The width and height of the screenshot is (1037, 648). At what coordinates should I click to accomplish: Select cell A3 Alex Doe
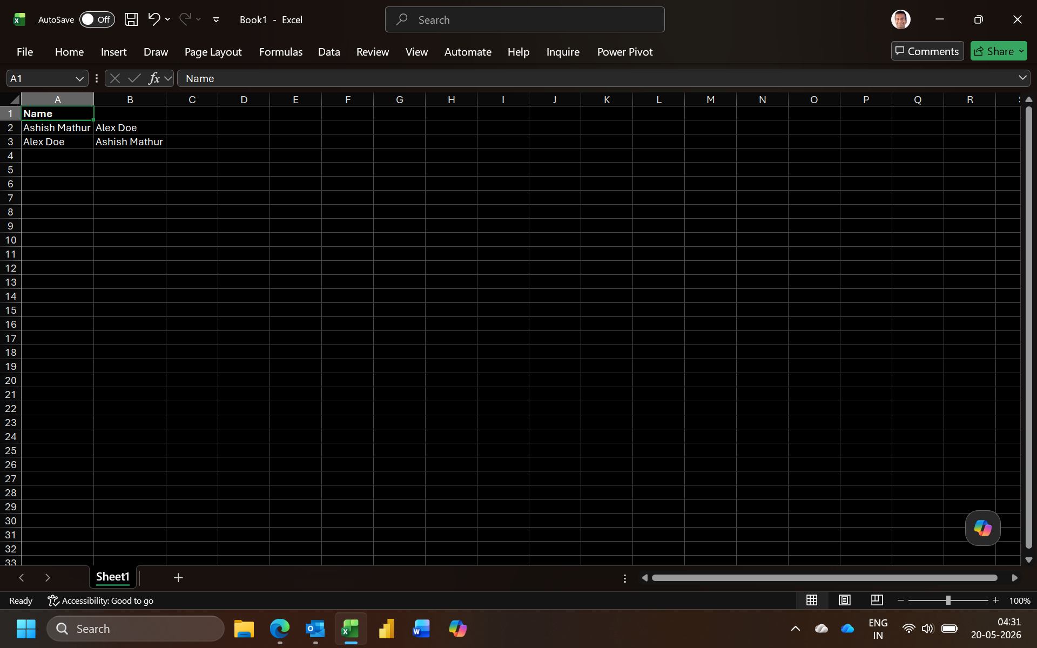[x=57, y=141]
